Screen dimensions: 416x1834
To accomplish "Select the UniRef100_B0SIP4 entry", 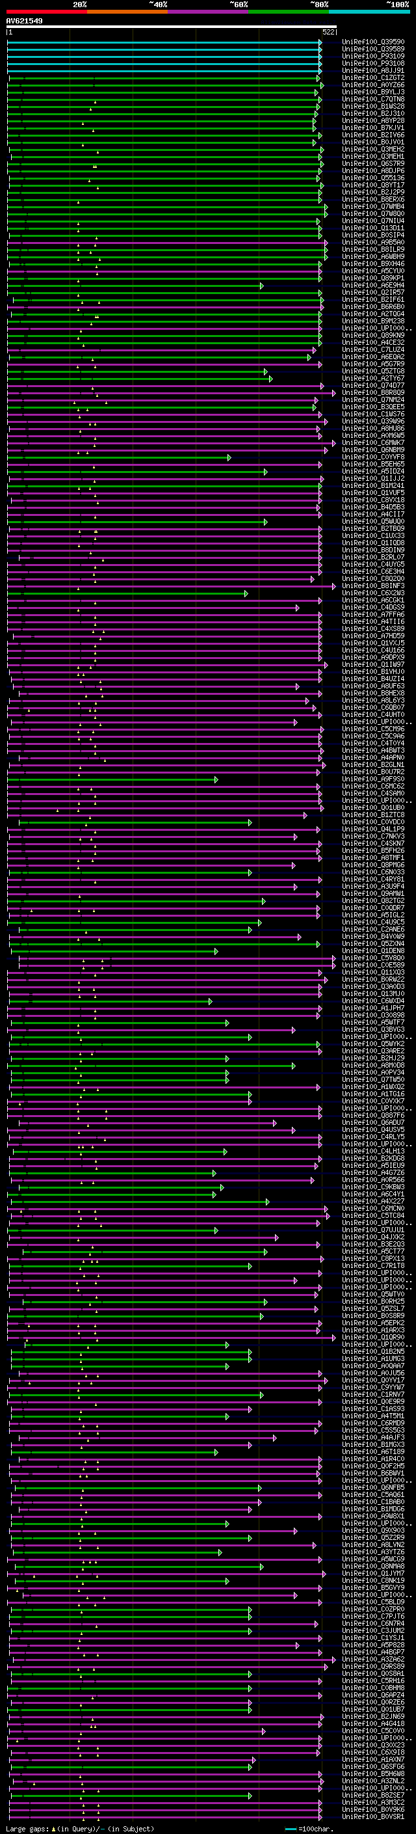I will (373, 235).
